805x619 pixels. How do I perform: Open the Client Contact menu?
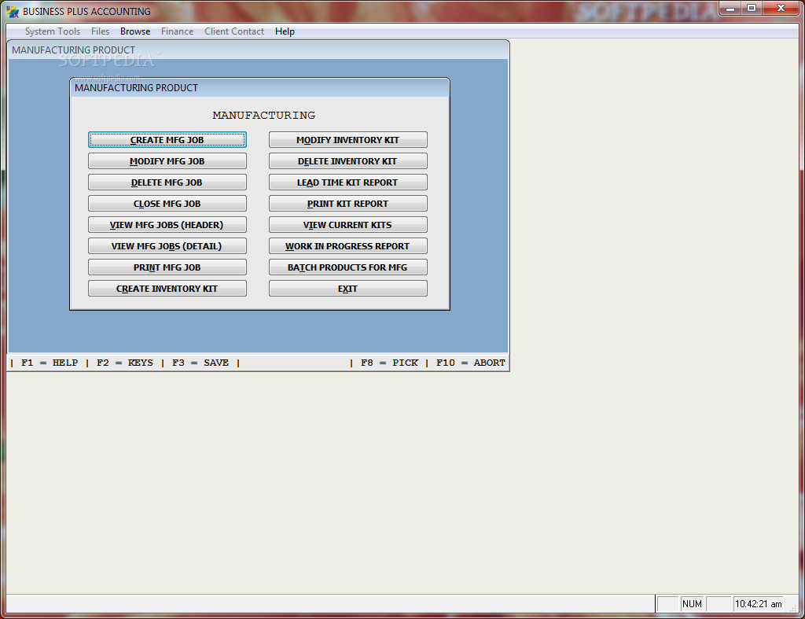(234, 31)
